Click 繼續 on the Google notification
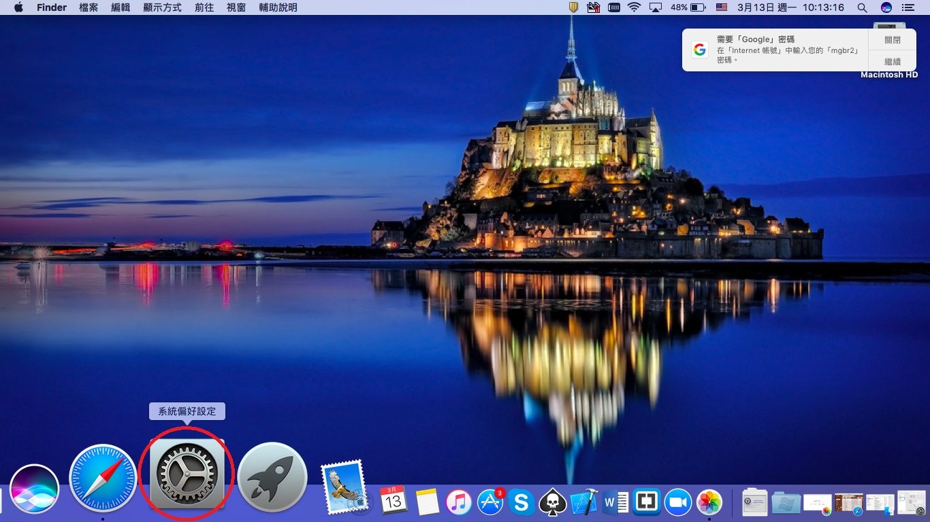The height and width of the screenshot is (522, 930). pyautogui.click(x=892, y=61)
